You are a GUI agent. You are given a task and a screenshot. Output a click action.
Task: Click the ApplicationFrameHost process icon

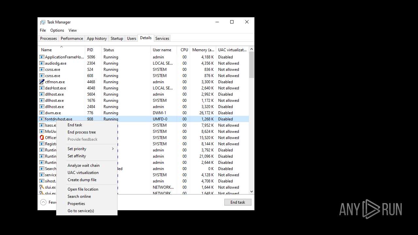pyautogui.click(x=42, y=57)
